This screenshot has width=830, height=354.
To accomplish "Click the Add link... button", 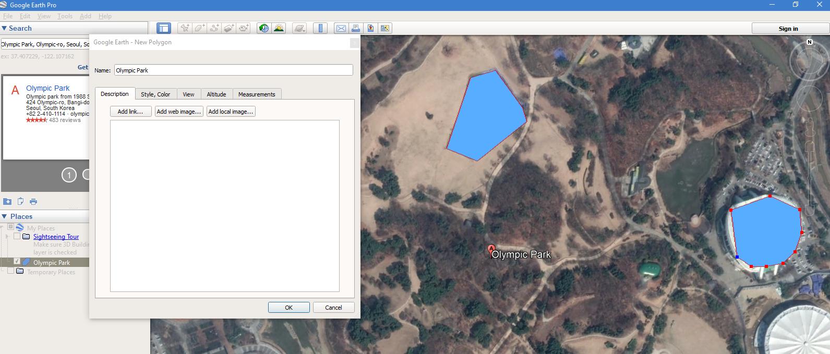I will 130,112.
